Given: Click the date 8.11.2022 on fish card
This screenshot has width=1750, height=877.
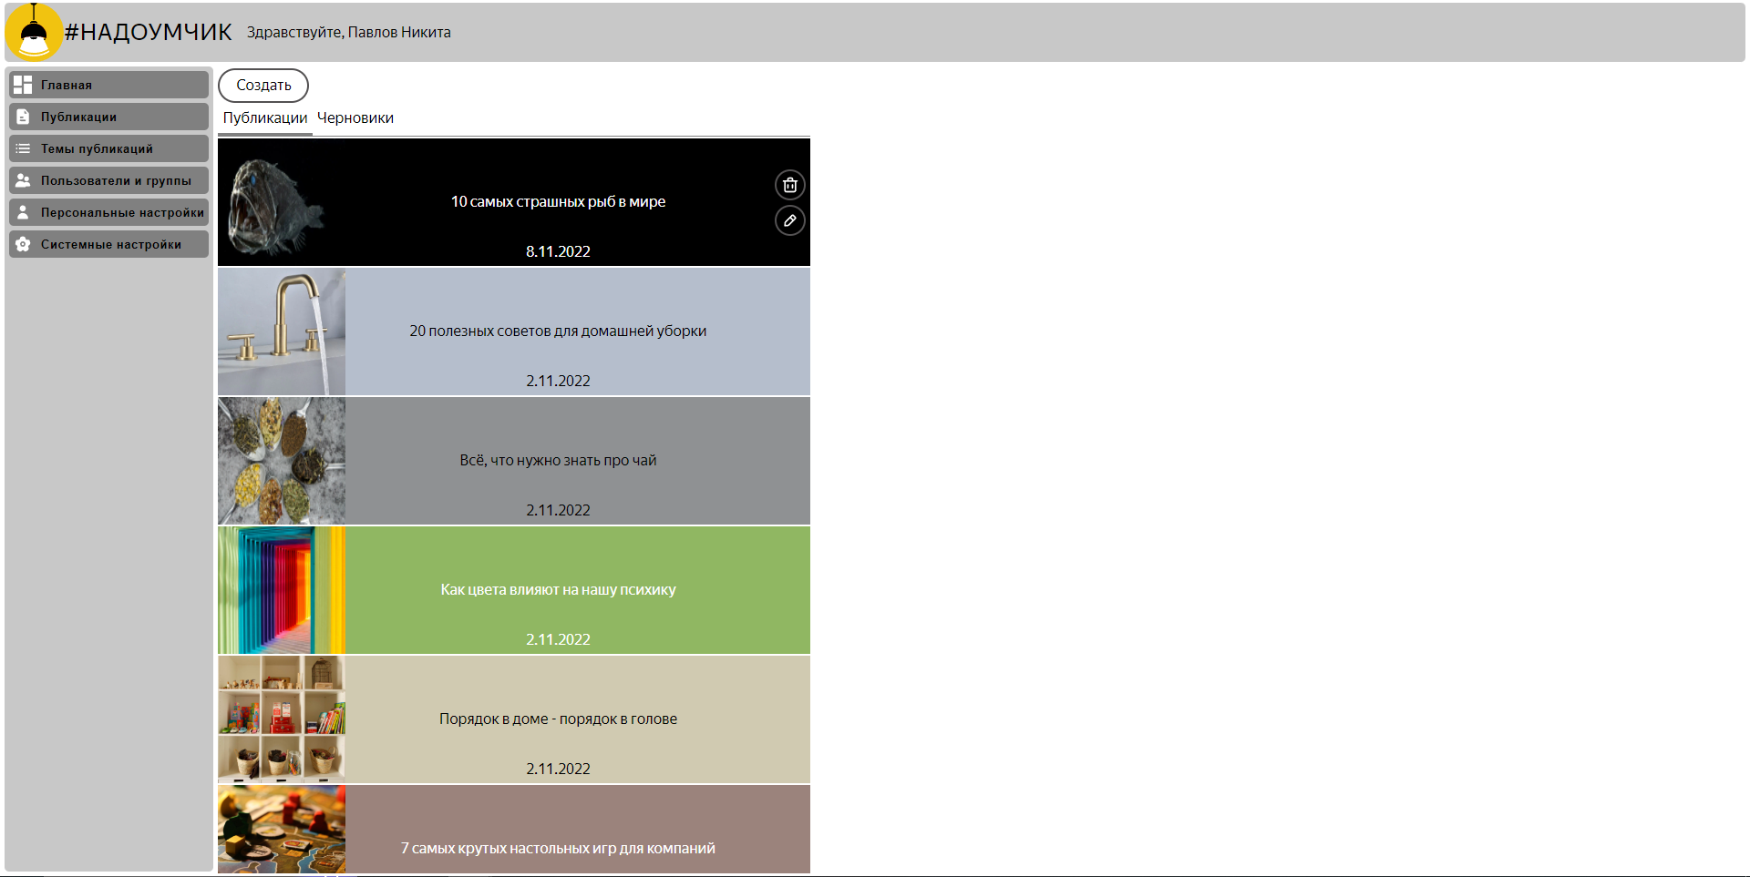Looking at the screenshot, I should point(558,251).
